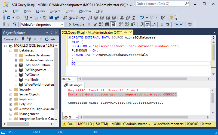218x135 pixels.
Task: Expand the morillodb database node
Action: coord(16,80)
